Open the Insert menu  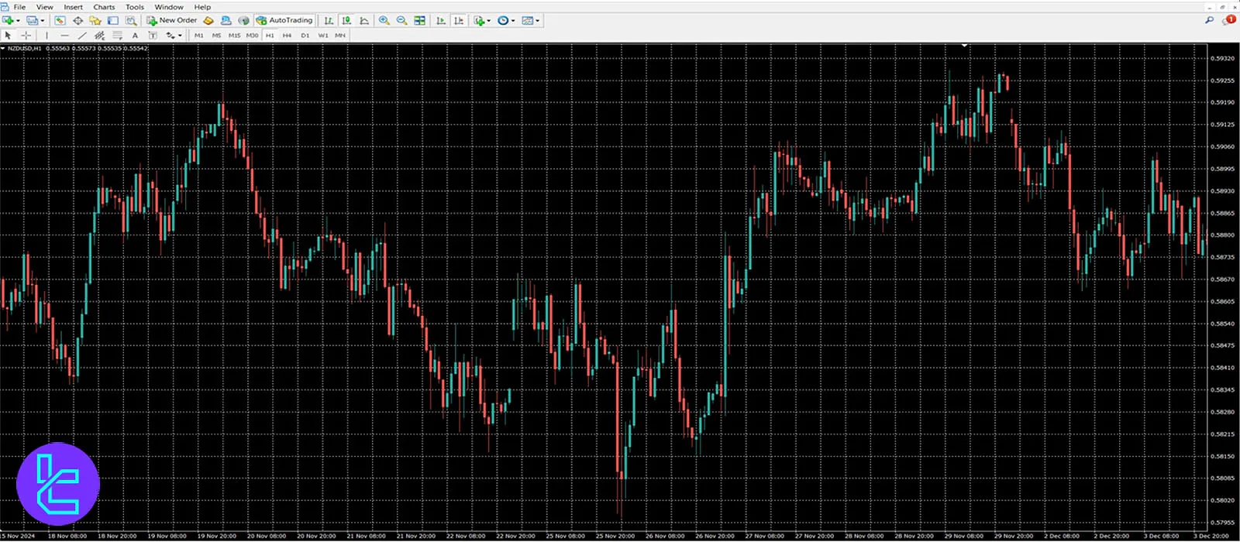click(x=73, y=7)
